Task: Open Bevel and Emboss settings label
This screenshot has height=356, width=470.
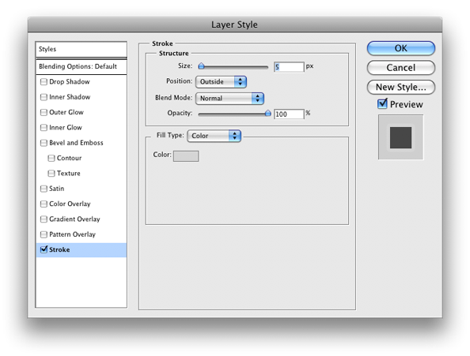Action: click(x=76, y=143)
